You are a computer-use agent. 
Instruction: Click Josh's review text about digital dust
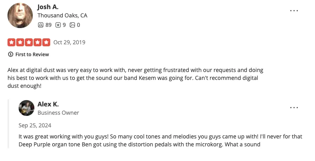pyautogui.click(x=134, y=78)
